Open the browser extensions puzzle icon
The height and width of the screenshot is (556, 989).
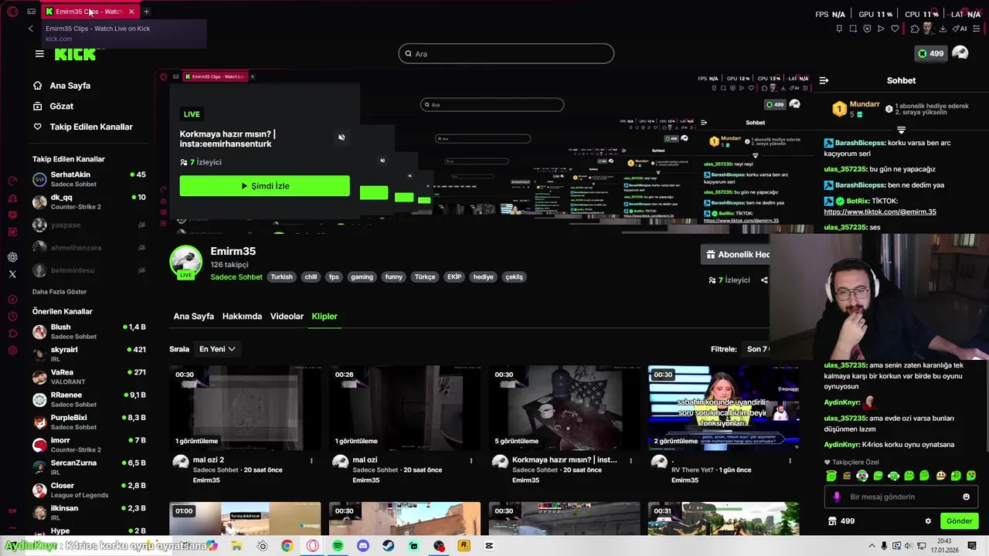pos(915,29)
